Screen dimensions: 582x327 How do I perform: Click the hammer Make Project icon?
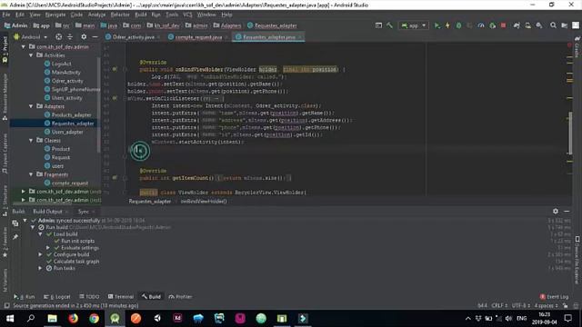pyautogui.click(x=389, y=25)
